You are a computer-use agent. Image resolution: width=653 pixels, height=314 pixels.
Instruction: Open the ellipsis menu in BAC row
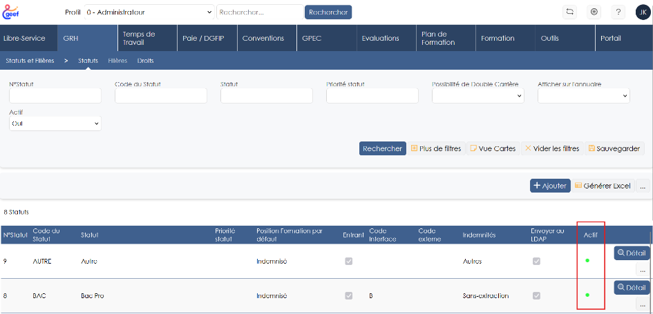tap(643, 304)
